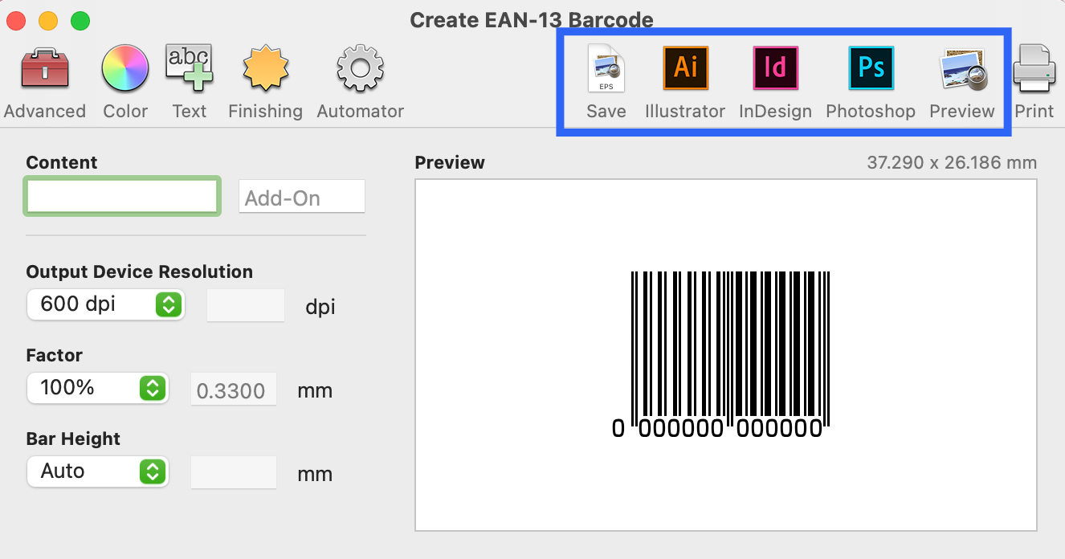Open the Factor 100% dropdown
This screenshot has width=1065, height=559.
98,388
